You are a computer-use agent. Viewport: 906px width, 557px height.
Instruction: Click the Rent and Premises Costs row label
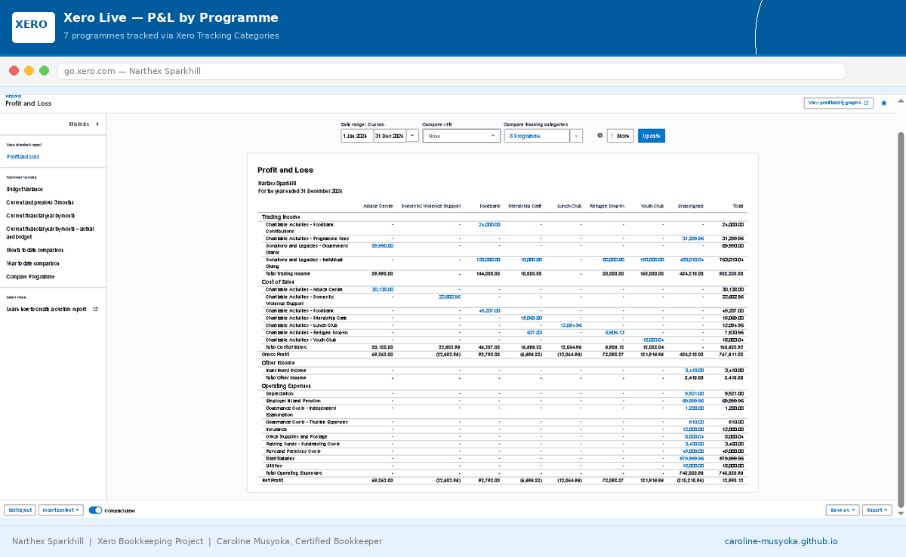click(x=293, y=451)
